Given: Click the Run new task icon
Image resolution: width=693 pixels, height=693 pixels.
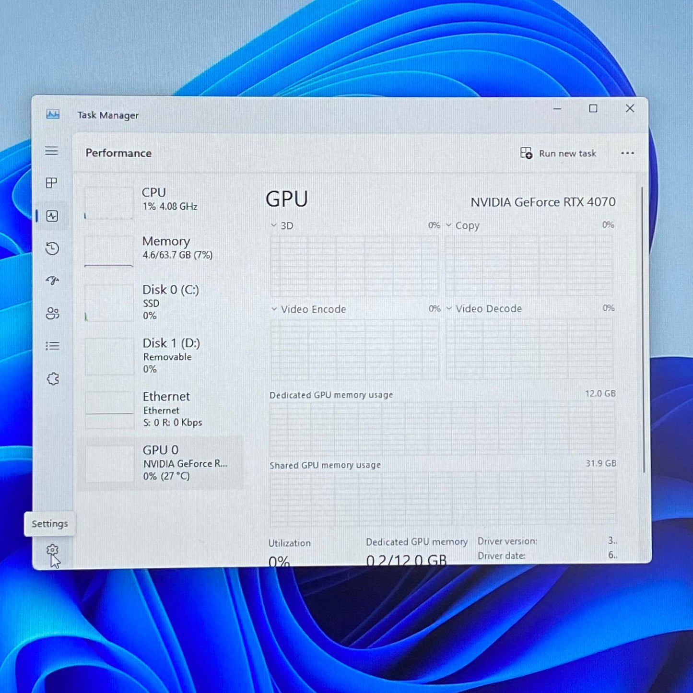Looking at the screenshot, I should (526, 153).
